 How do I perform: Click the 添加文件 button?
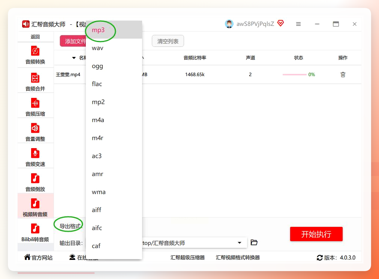coord(73,41)
